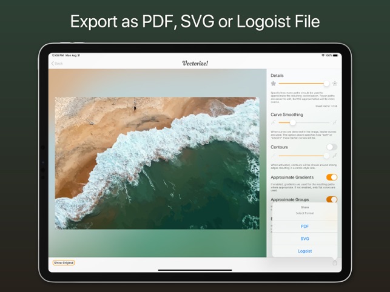
Task: Enable the Contours switch
Action: 331,147
